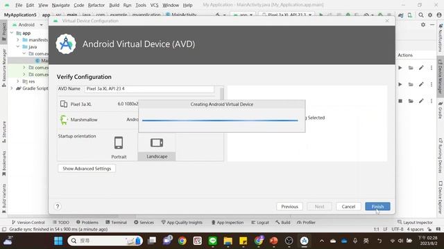Open LINE app from the taskbar
This screenshot has width=444, height=249.
[213, 241]
